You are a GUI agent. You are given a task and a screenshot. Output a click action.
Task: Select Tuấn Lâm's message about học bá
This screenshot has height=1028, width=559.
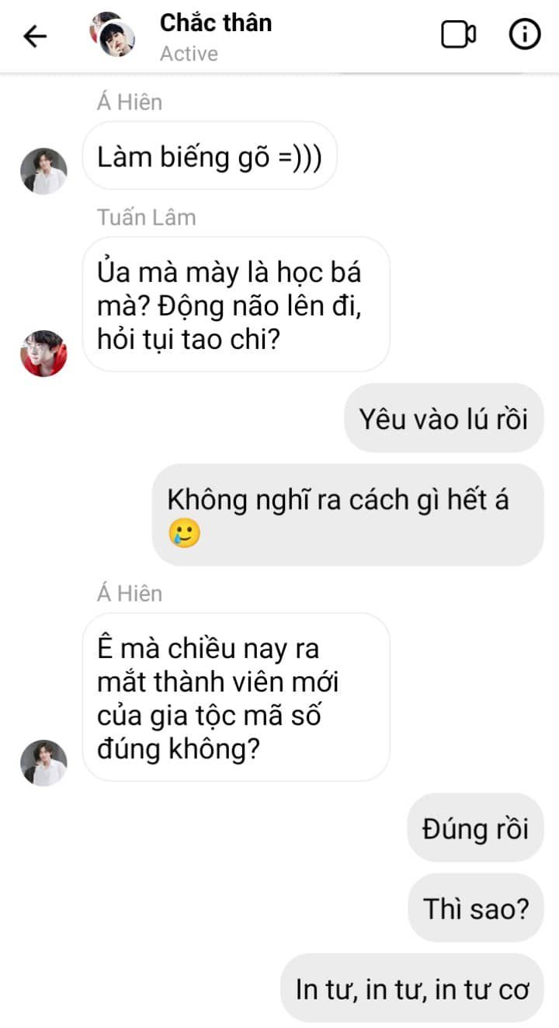coord(236,304)
